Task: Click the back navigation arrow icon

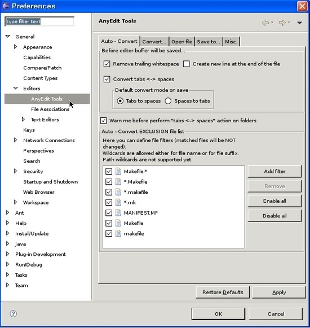Action: click(265, 23)
